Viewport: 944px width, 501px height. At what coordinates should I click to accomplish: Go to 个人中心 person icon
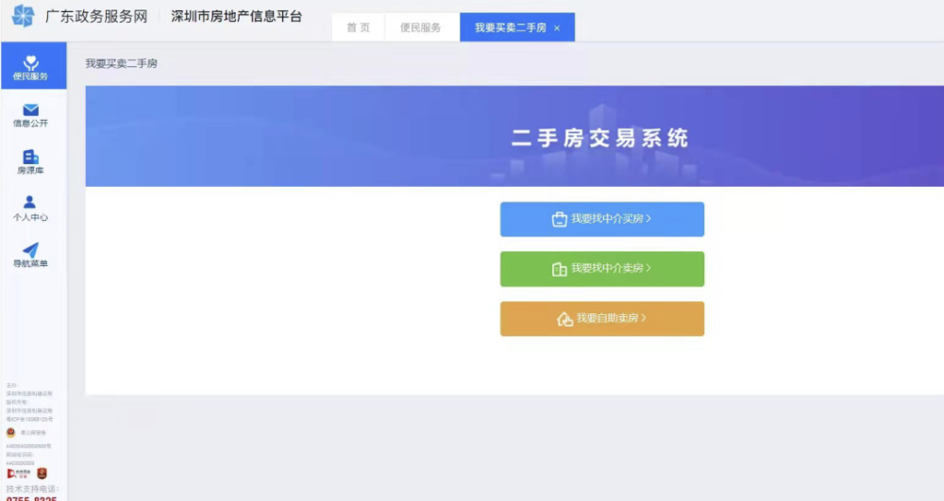[29, 202]
